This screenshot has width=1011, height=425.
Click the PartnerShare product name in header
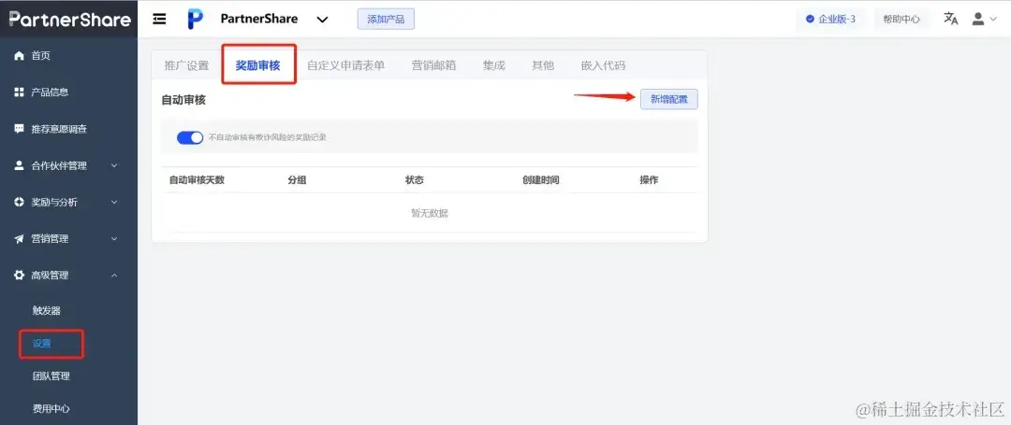click(x=259, y=20)
